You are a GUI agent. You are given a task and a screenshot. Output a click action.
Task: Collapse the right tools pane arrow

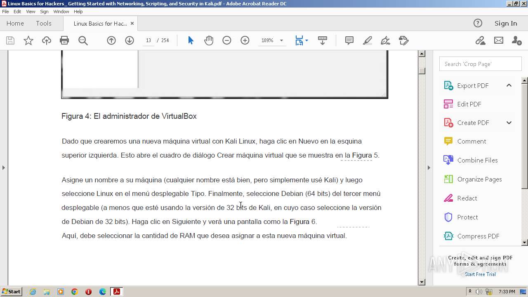[x=429, y=167]
